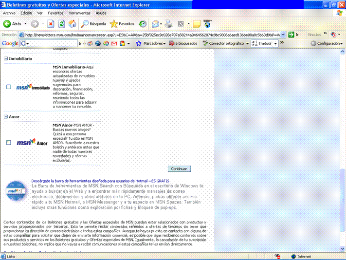Open the Herramientas menu
The width and height of the screenshot is (346, 260).
coord(79,13)
